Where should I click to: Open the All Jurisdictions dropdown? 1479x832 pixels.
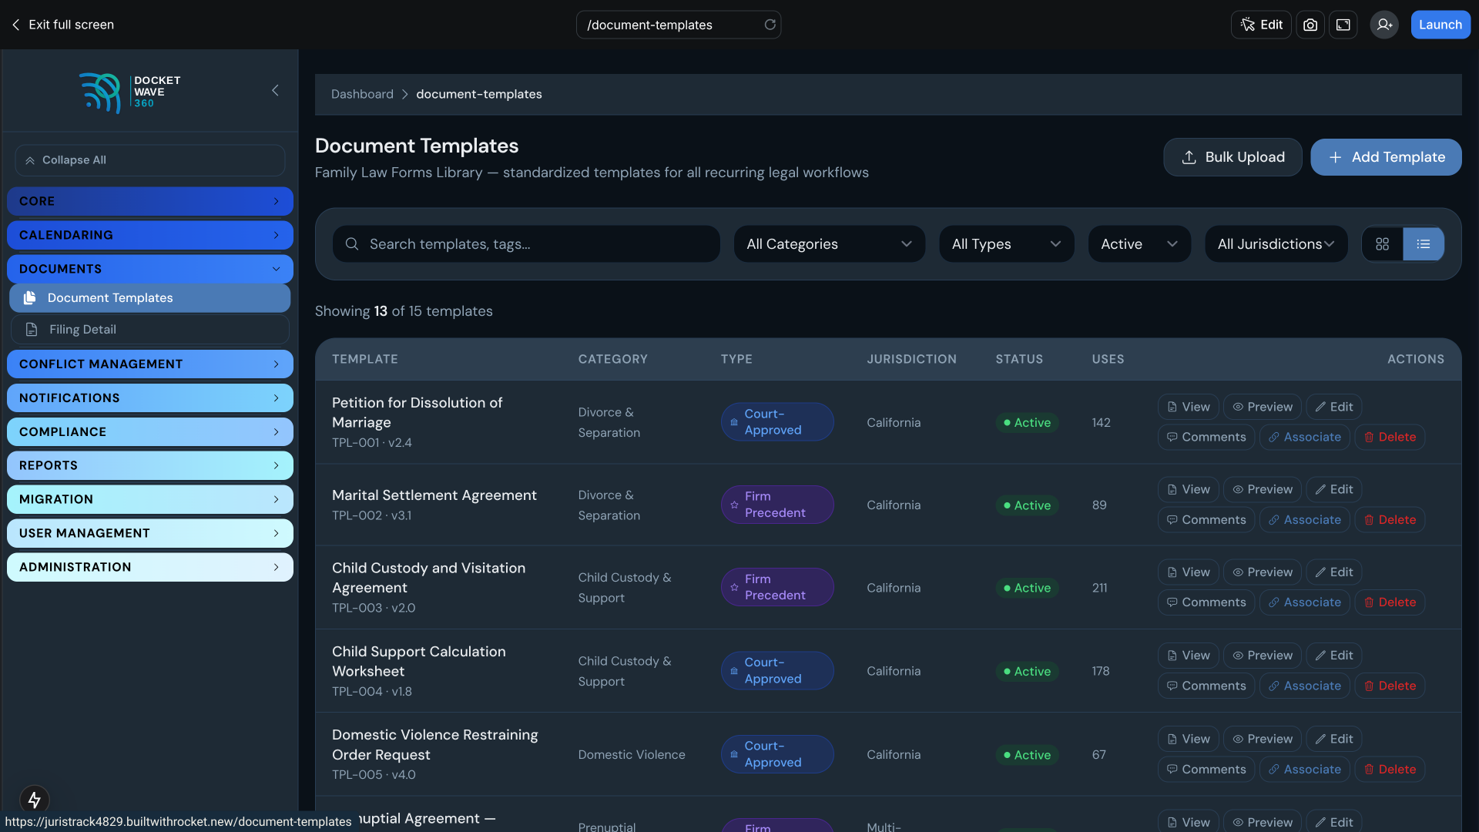point(1276,243)
